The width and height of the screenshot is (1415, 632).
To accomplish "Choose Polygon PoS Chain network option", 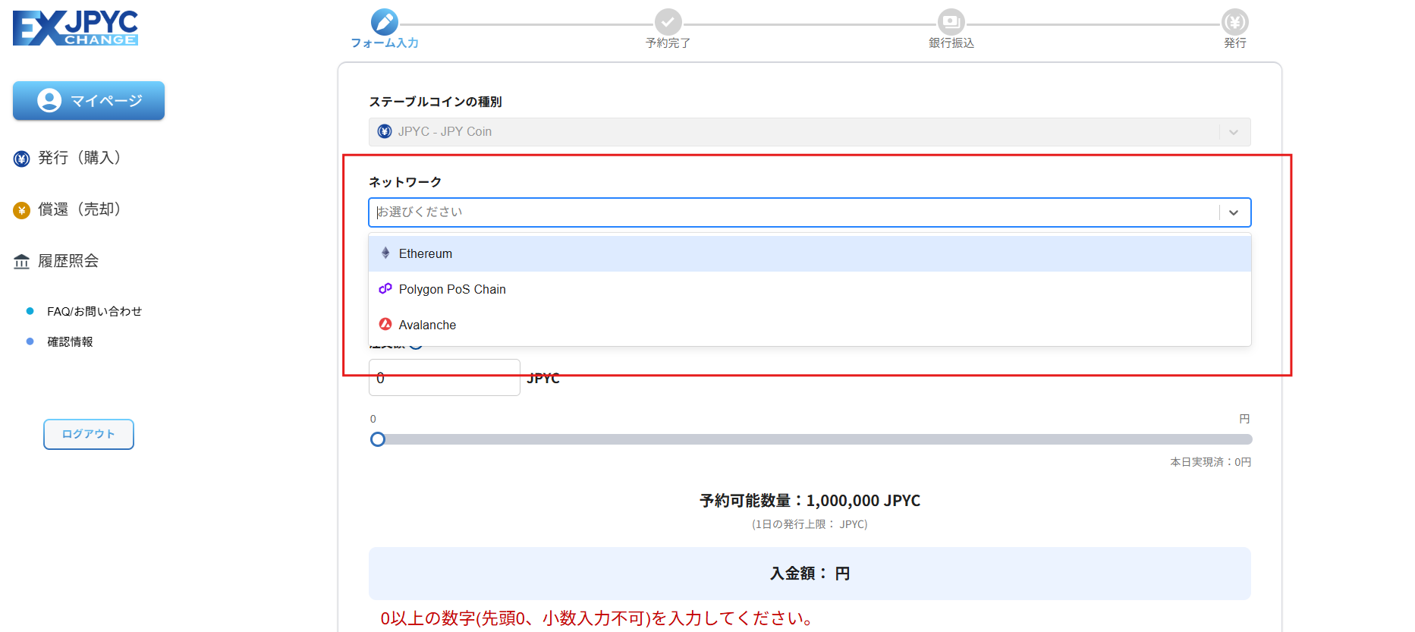I will tap(810, 289).
